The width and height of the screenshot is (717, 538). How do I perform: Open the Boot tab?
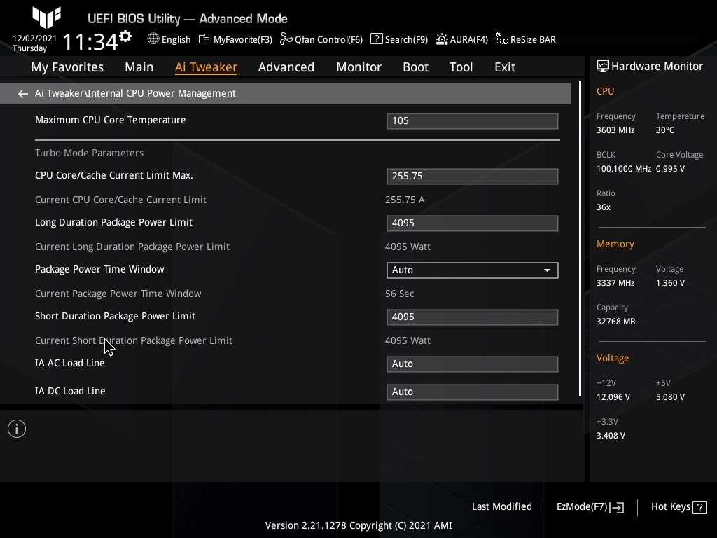416,67
